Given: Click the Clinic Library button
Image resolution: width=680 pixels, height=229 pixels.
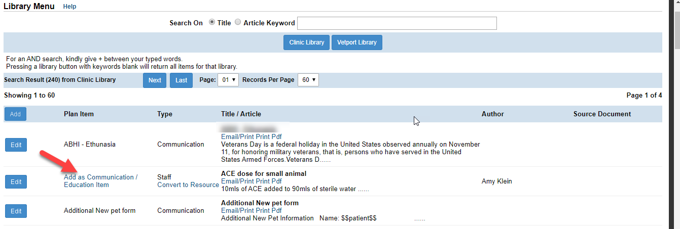Looking at the screenshot, I should coord(306,42).
